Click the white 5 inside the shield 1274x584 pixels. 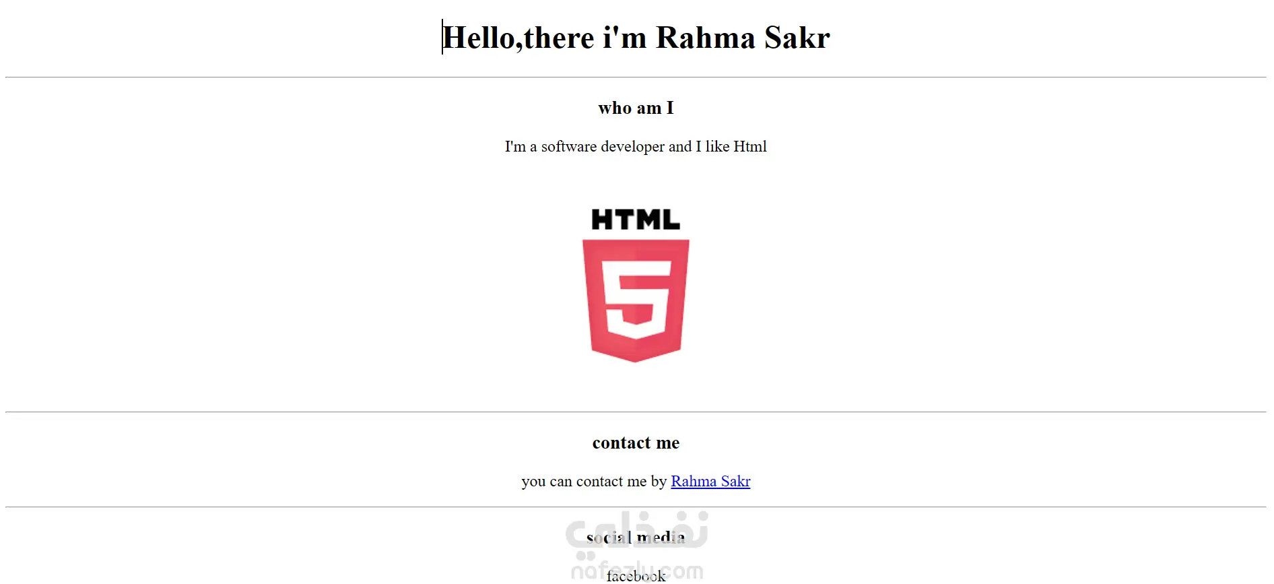click(x=636, y=299)
